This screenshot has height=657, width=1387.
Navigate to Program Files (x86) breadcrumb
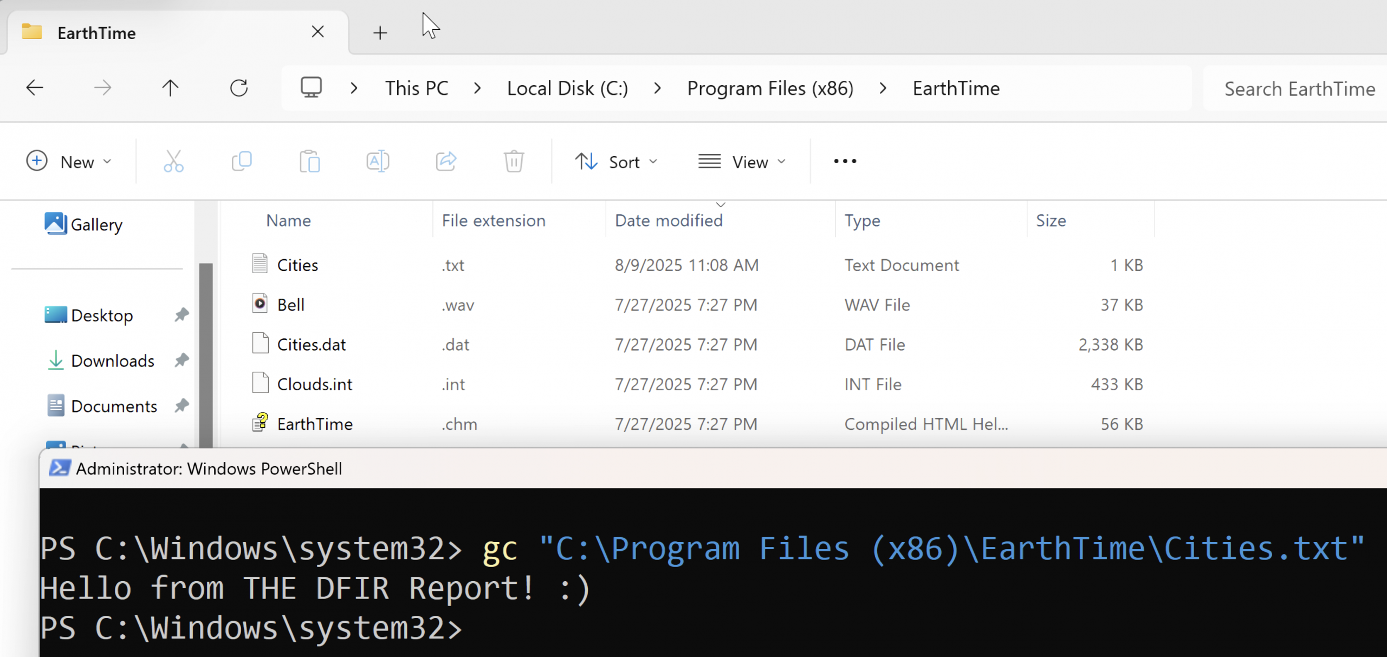pos(770,88)
